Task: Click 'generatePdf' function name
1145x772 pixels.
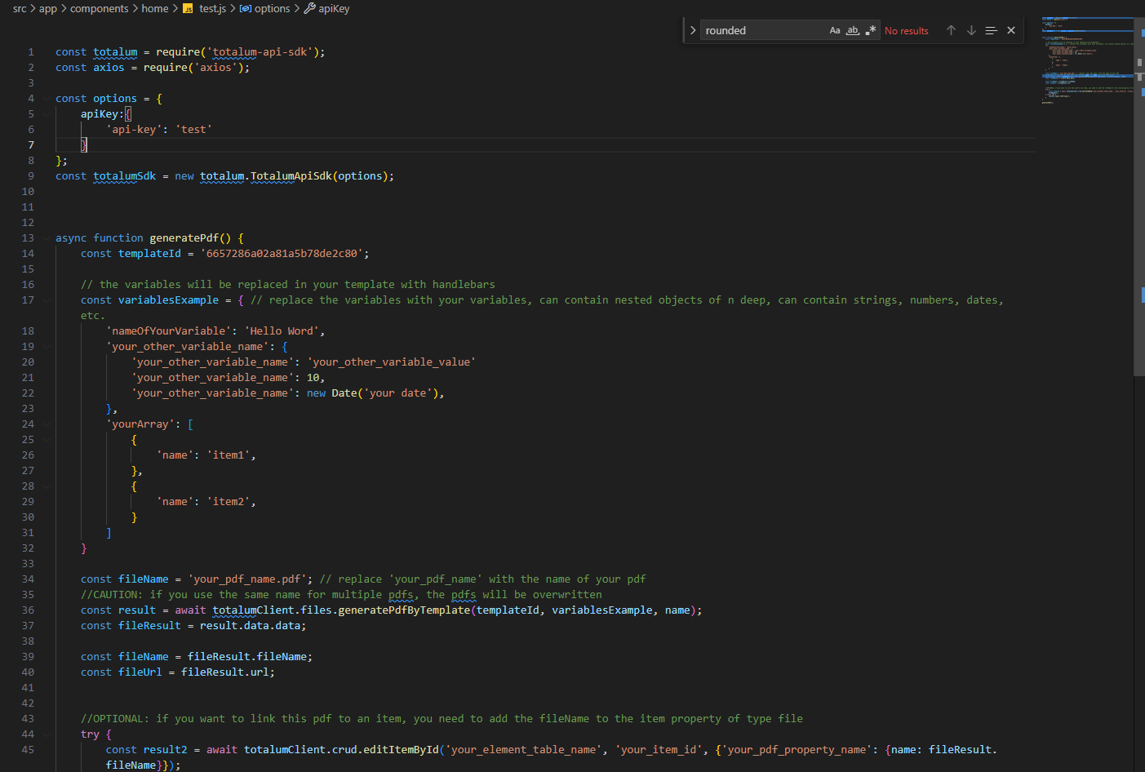Action: pyautogui.click(x=184, y=238)
